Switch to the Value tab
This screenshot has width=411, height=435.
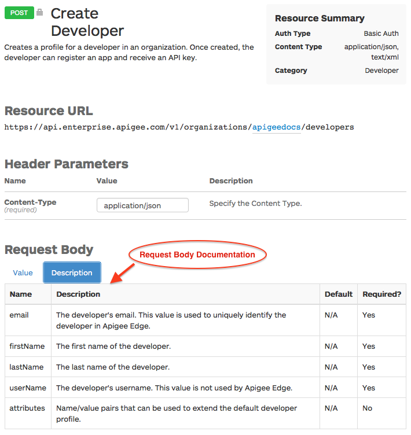[23, 272]
